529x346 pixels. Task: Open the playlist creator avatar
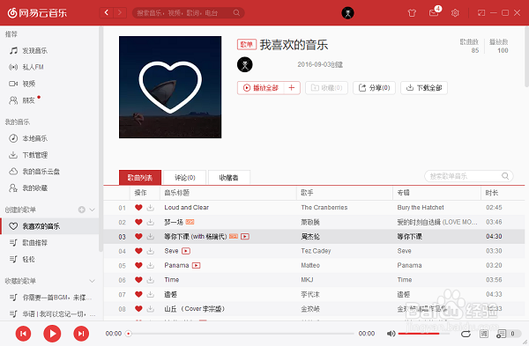(x=245, y=64)
